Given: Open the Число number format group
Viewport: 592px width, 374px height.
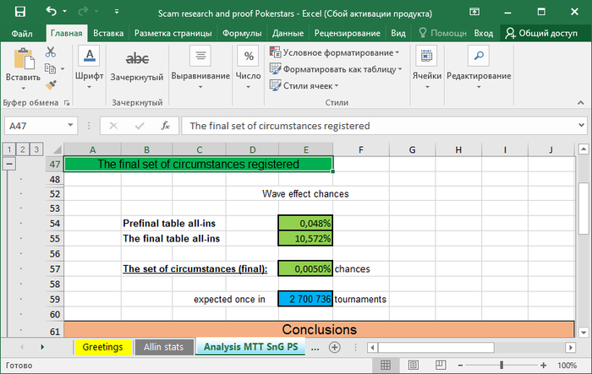Looking at the screenshot, I should (x=248, y=67).
